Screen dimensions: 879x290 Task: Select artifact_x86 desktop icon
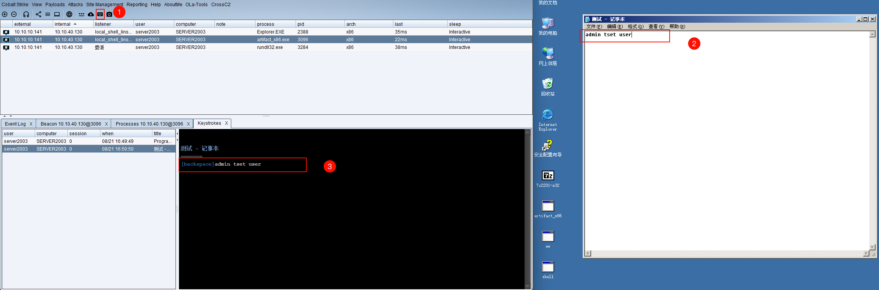pos(548,209)
